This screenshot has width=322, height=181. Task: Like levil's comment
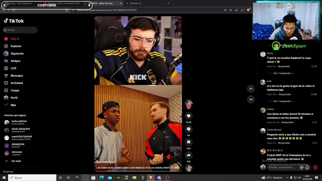point(312,95)
